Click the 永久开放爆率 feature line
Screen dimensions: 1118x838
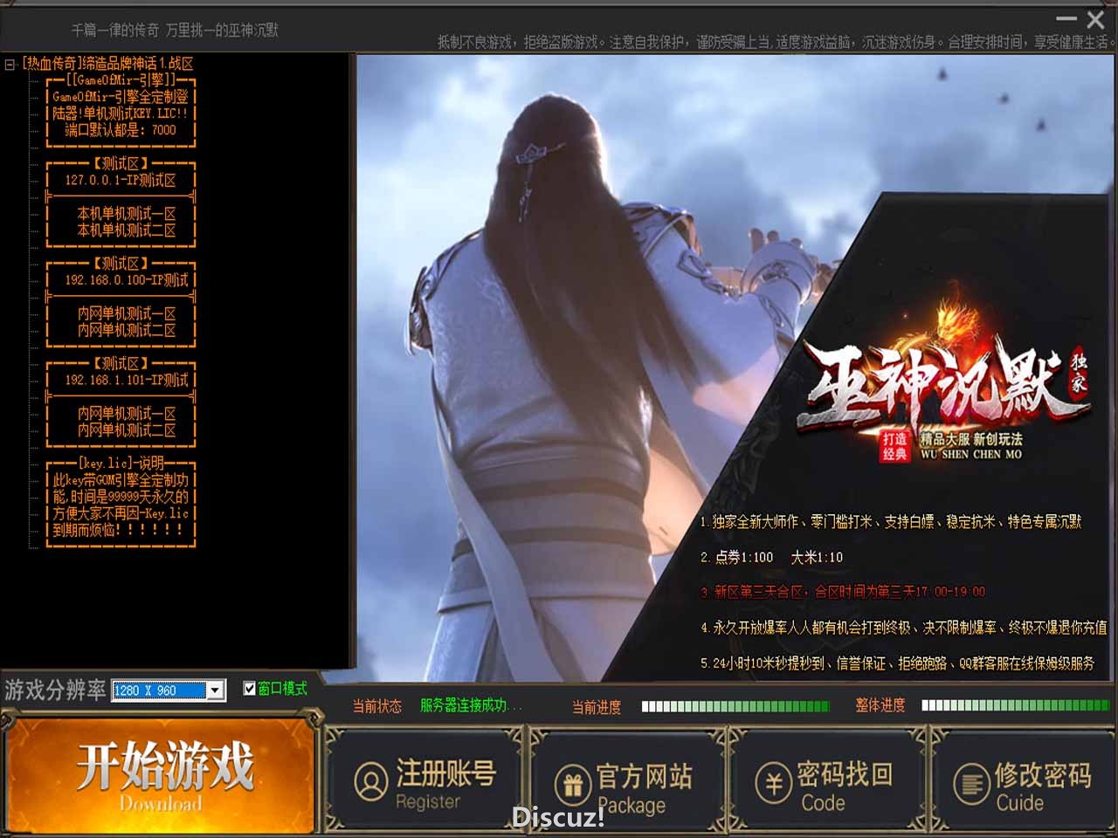(904, 628)
